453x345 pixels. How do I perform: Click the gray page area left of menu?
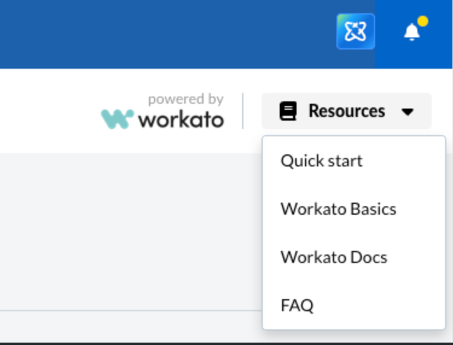coord(121,229)
